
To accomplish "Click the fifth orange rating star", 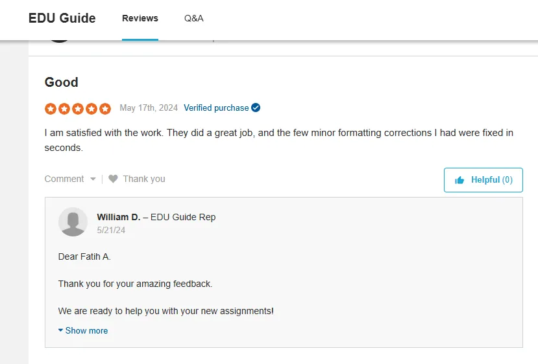I will click(x=105, y=109).
